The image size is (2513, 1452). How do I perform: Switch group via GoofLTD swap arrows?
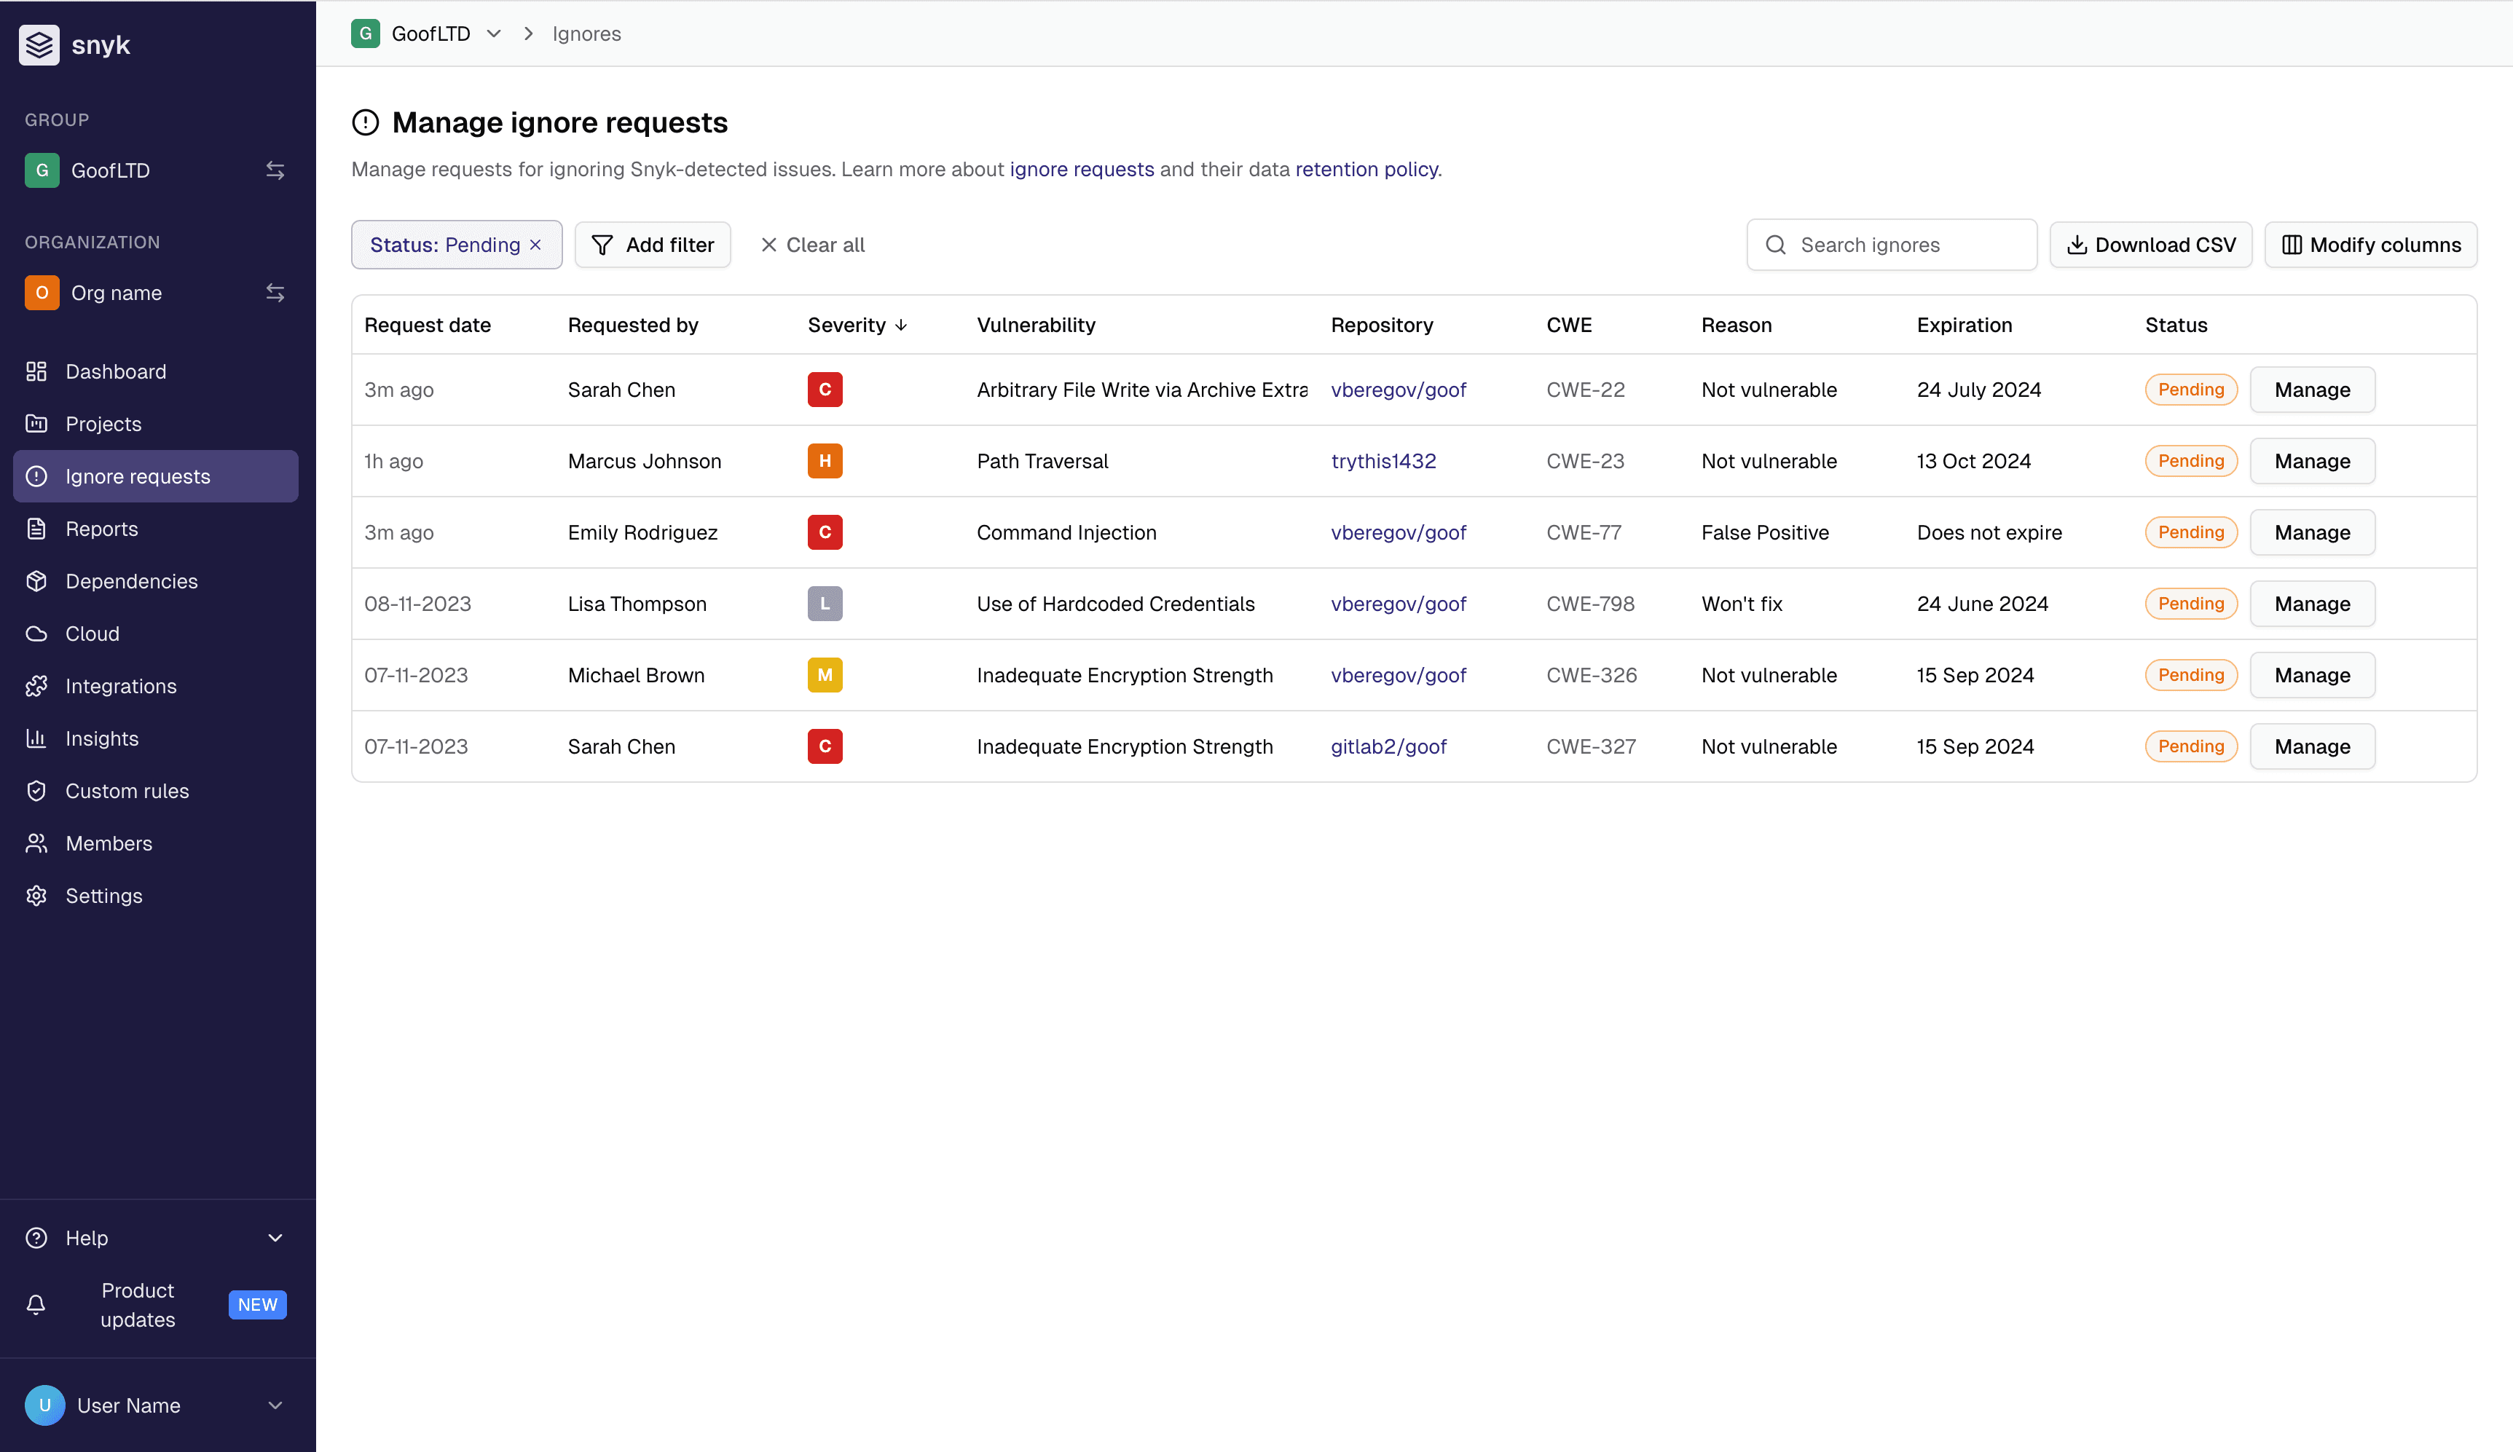275,170
